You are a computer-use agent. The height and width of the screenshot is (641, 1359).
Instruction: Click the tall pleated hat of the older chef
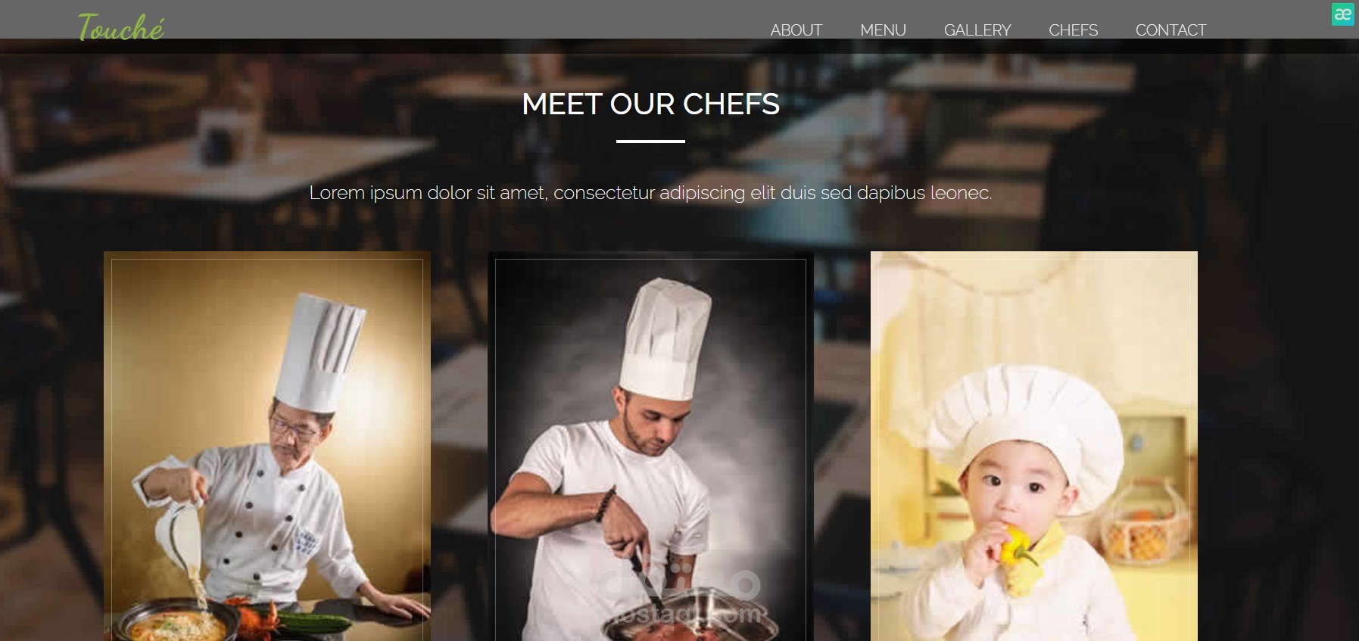pyautogui.click(x=319, y=352)
